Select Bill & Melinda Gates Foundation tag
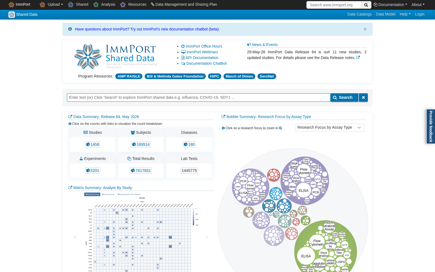435x272 pixels. [x=175, y=76]
